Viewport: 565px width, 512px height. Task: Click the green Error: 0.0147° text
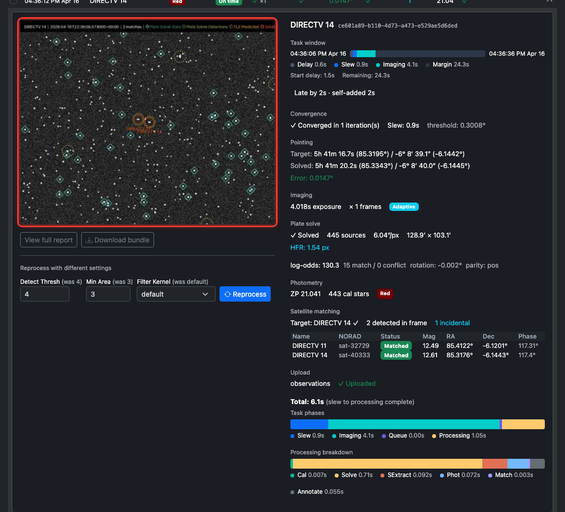point(312,178)
